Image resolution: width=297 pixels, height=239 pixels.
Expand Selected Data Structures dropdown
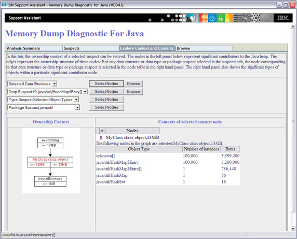click(55, 84)
